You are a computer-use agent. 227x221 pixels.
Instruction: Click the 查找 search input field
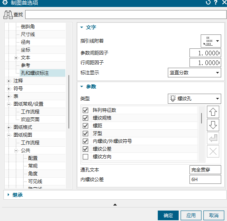pos(126,14)
